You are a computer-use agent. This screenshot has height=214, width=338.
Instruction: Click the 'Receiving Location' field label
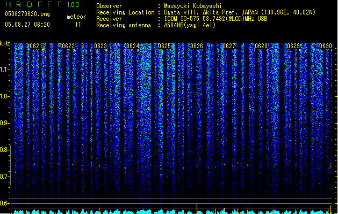pos(125,12)
